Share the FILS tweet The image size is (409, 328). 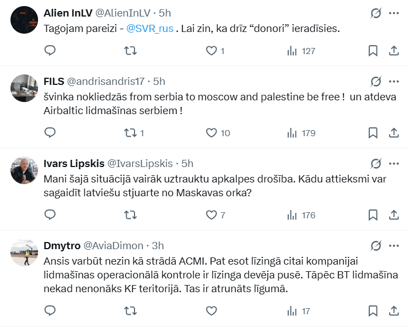pyautogui.click(x=394, y=132)
